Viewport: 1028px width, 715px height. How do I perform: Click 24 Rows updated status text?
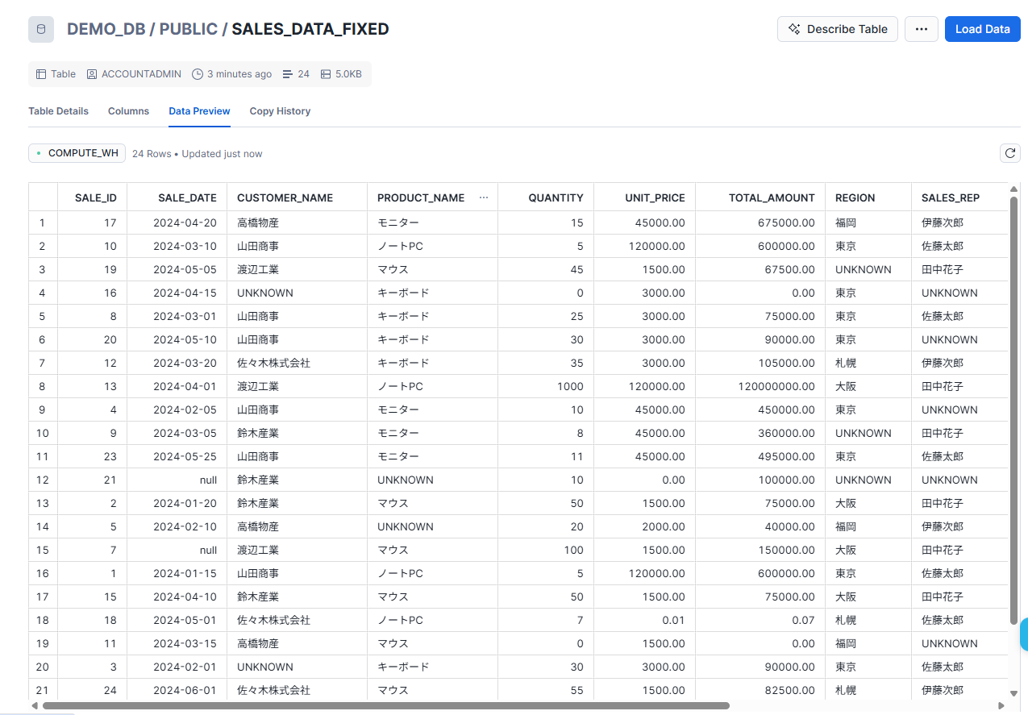198,153
